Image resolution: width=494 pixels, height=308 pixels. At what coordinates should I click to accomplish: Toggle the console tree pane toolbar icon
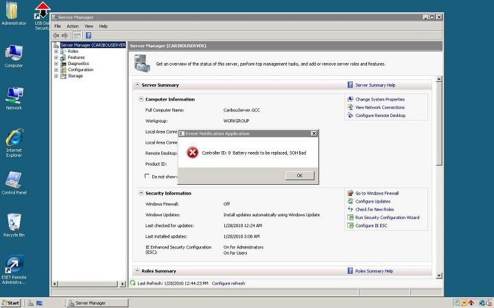77,36
